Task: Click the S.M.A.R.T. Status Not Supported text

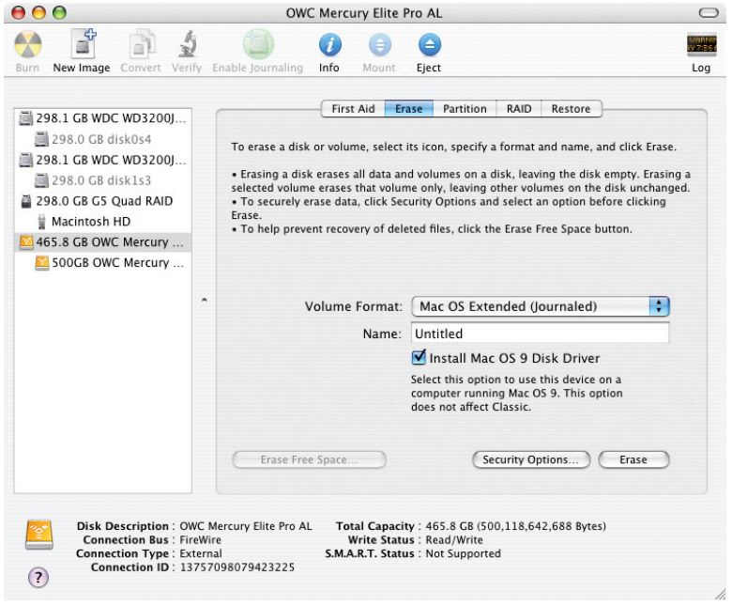Action: click(463, 553)
